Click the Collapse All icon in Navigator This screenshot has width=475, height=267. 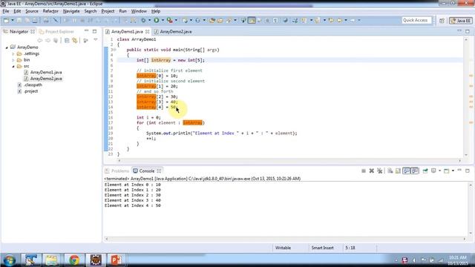tap(67, 40)
